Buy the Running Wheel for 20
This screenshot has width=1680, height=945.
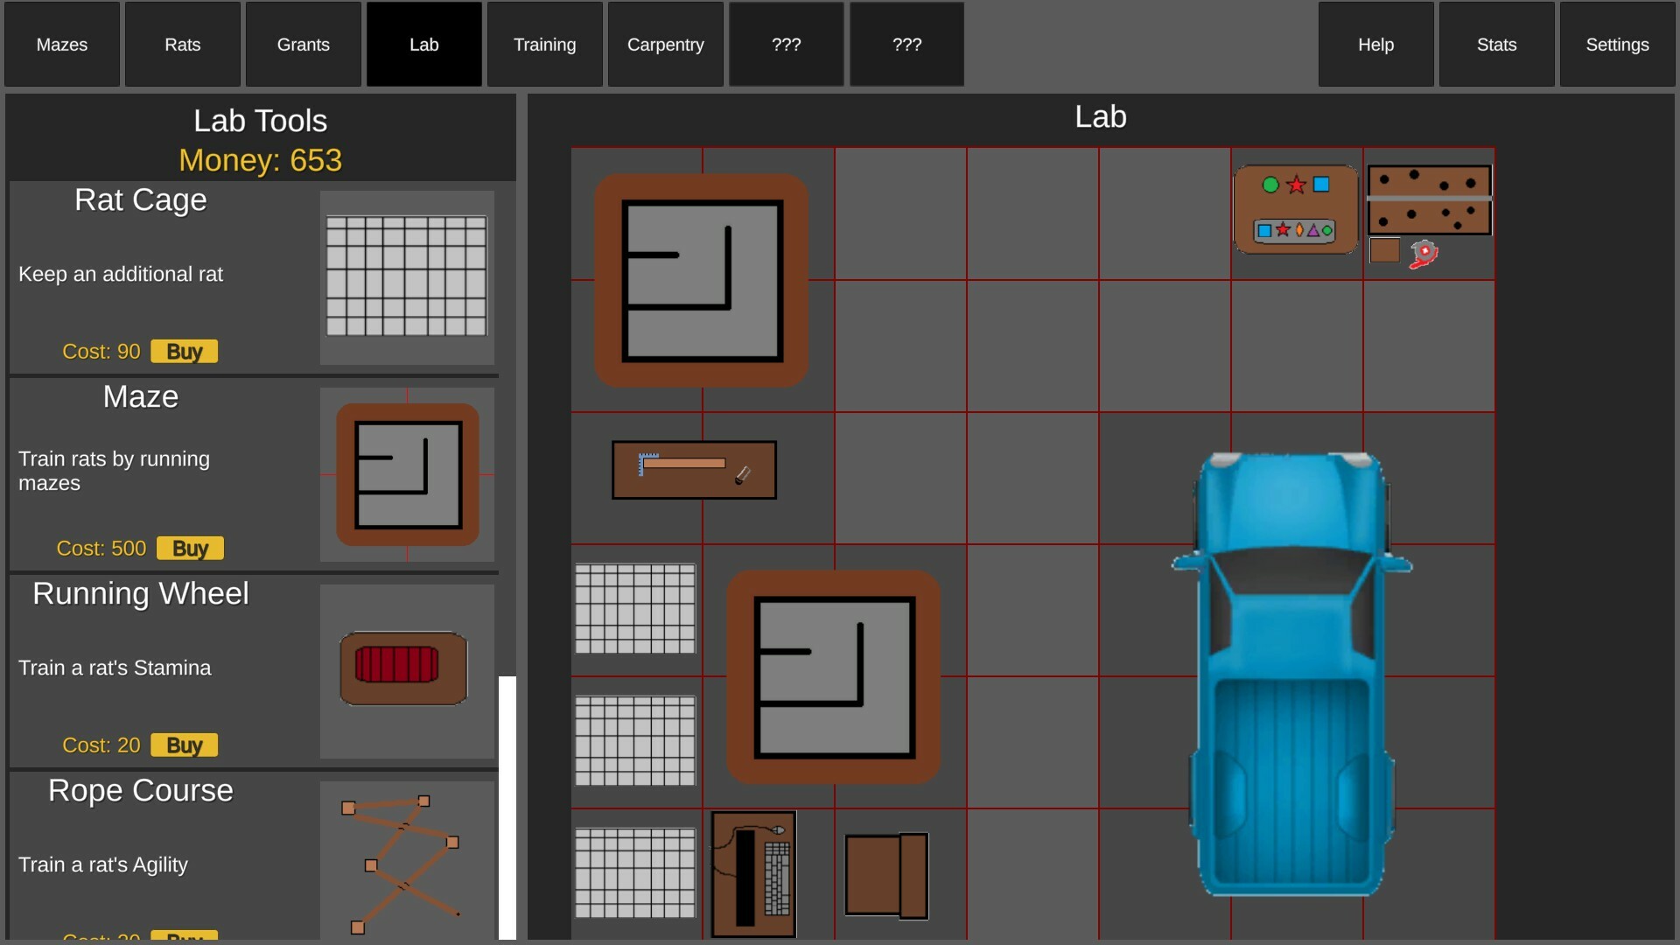pyautogui.click(x=184, y=745)
